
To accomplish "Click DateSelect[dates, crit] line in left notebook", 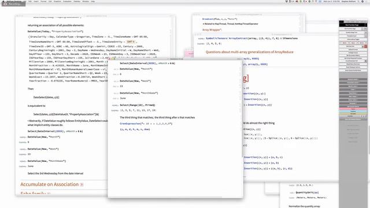I will (x=46, y=97).
